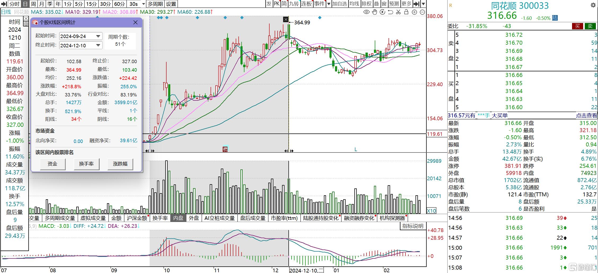Click the 预测 forecast button

[394, 4]
